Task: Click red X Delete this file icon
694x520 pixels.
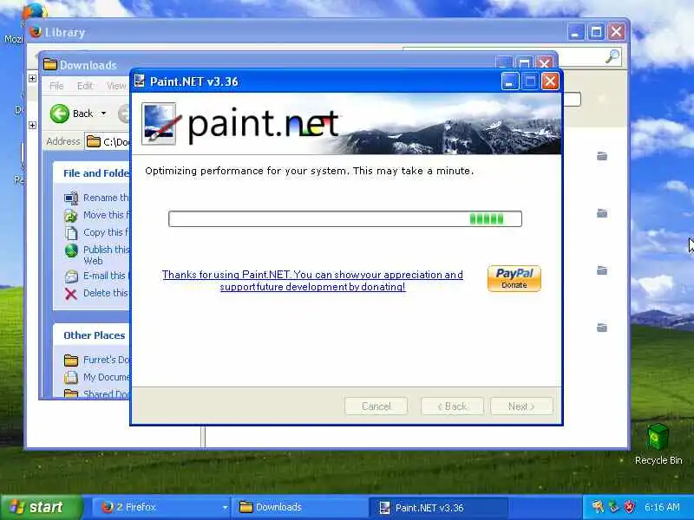Action: point(71,294)
